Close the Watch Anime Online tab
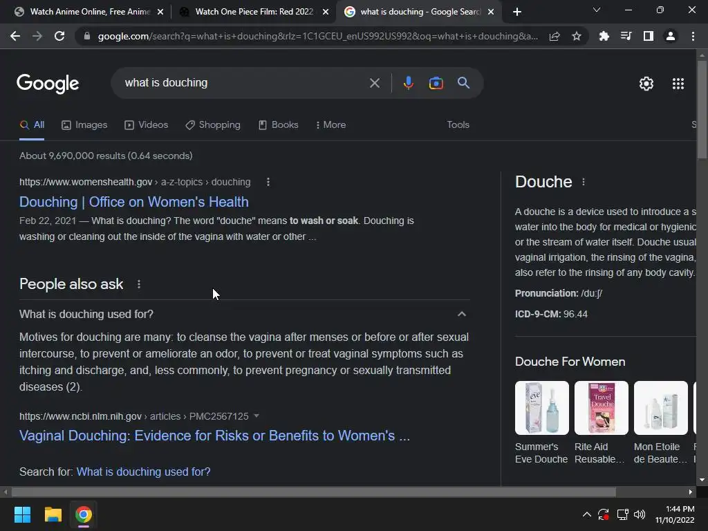This screenshot has width=708, height=531. (x=160, y=12)
